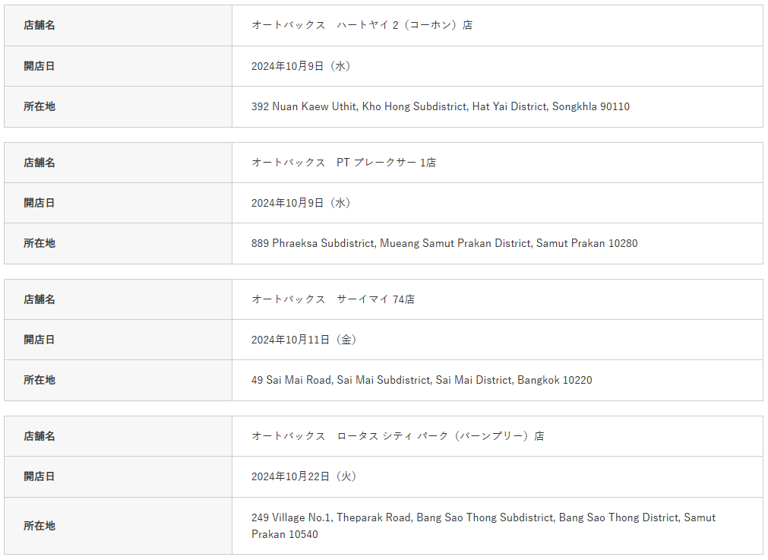Screen dimensions: 768x560
Task: Click 店舗名 label beside ハートヤイ 2 store
Action: pyautogui.click(x=40, y=25)
